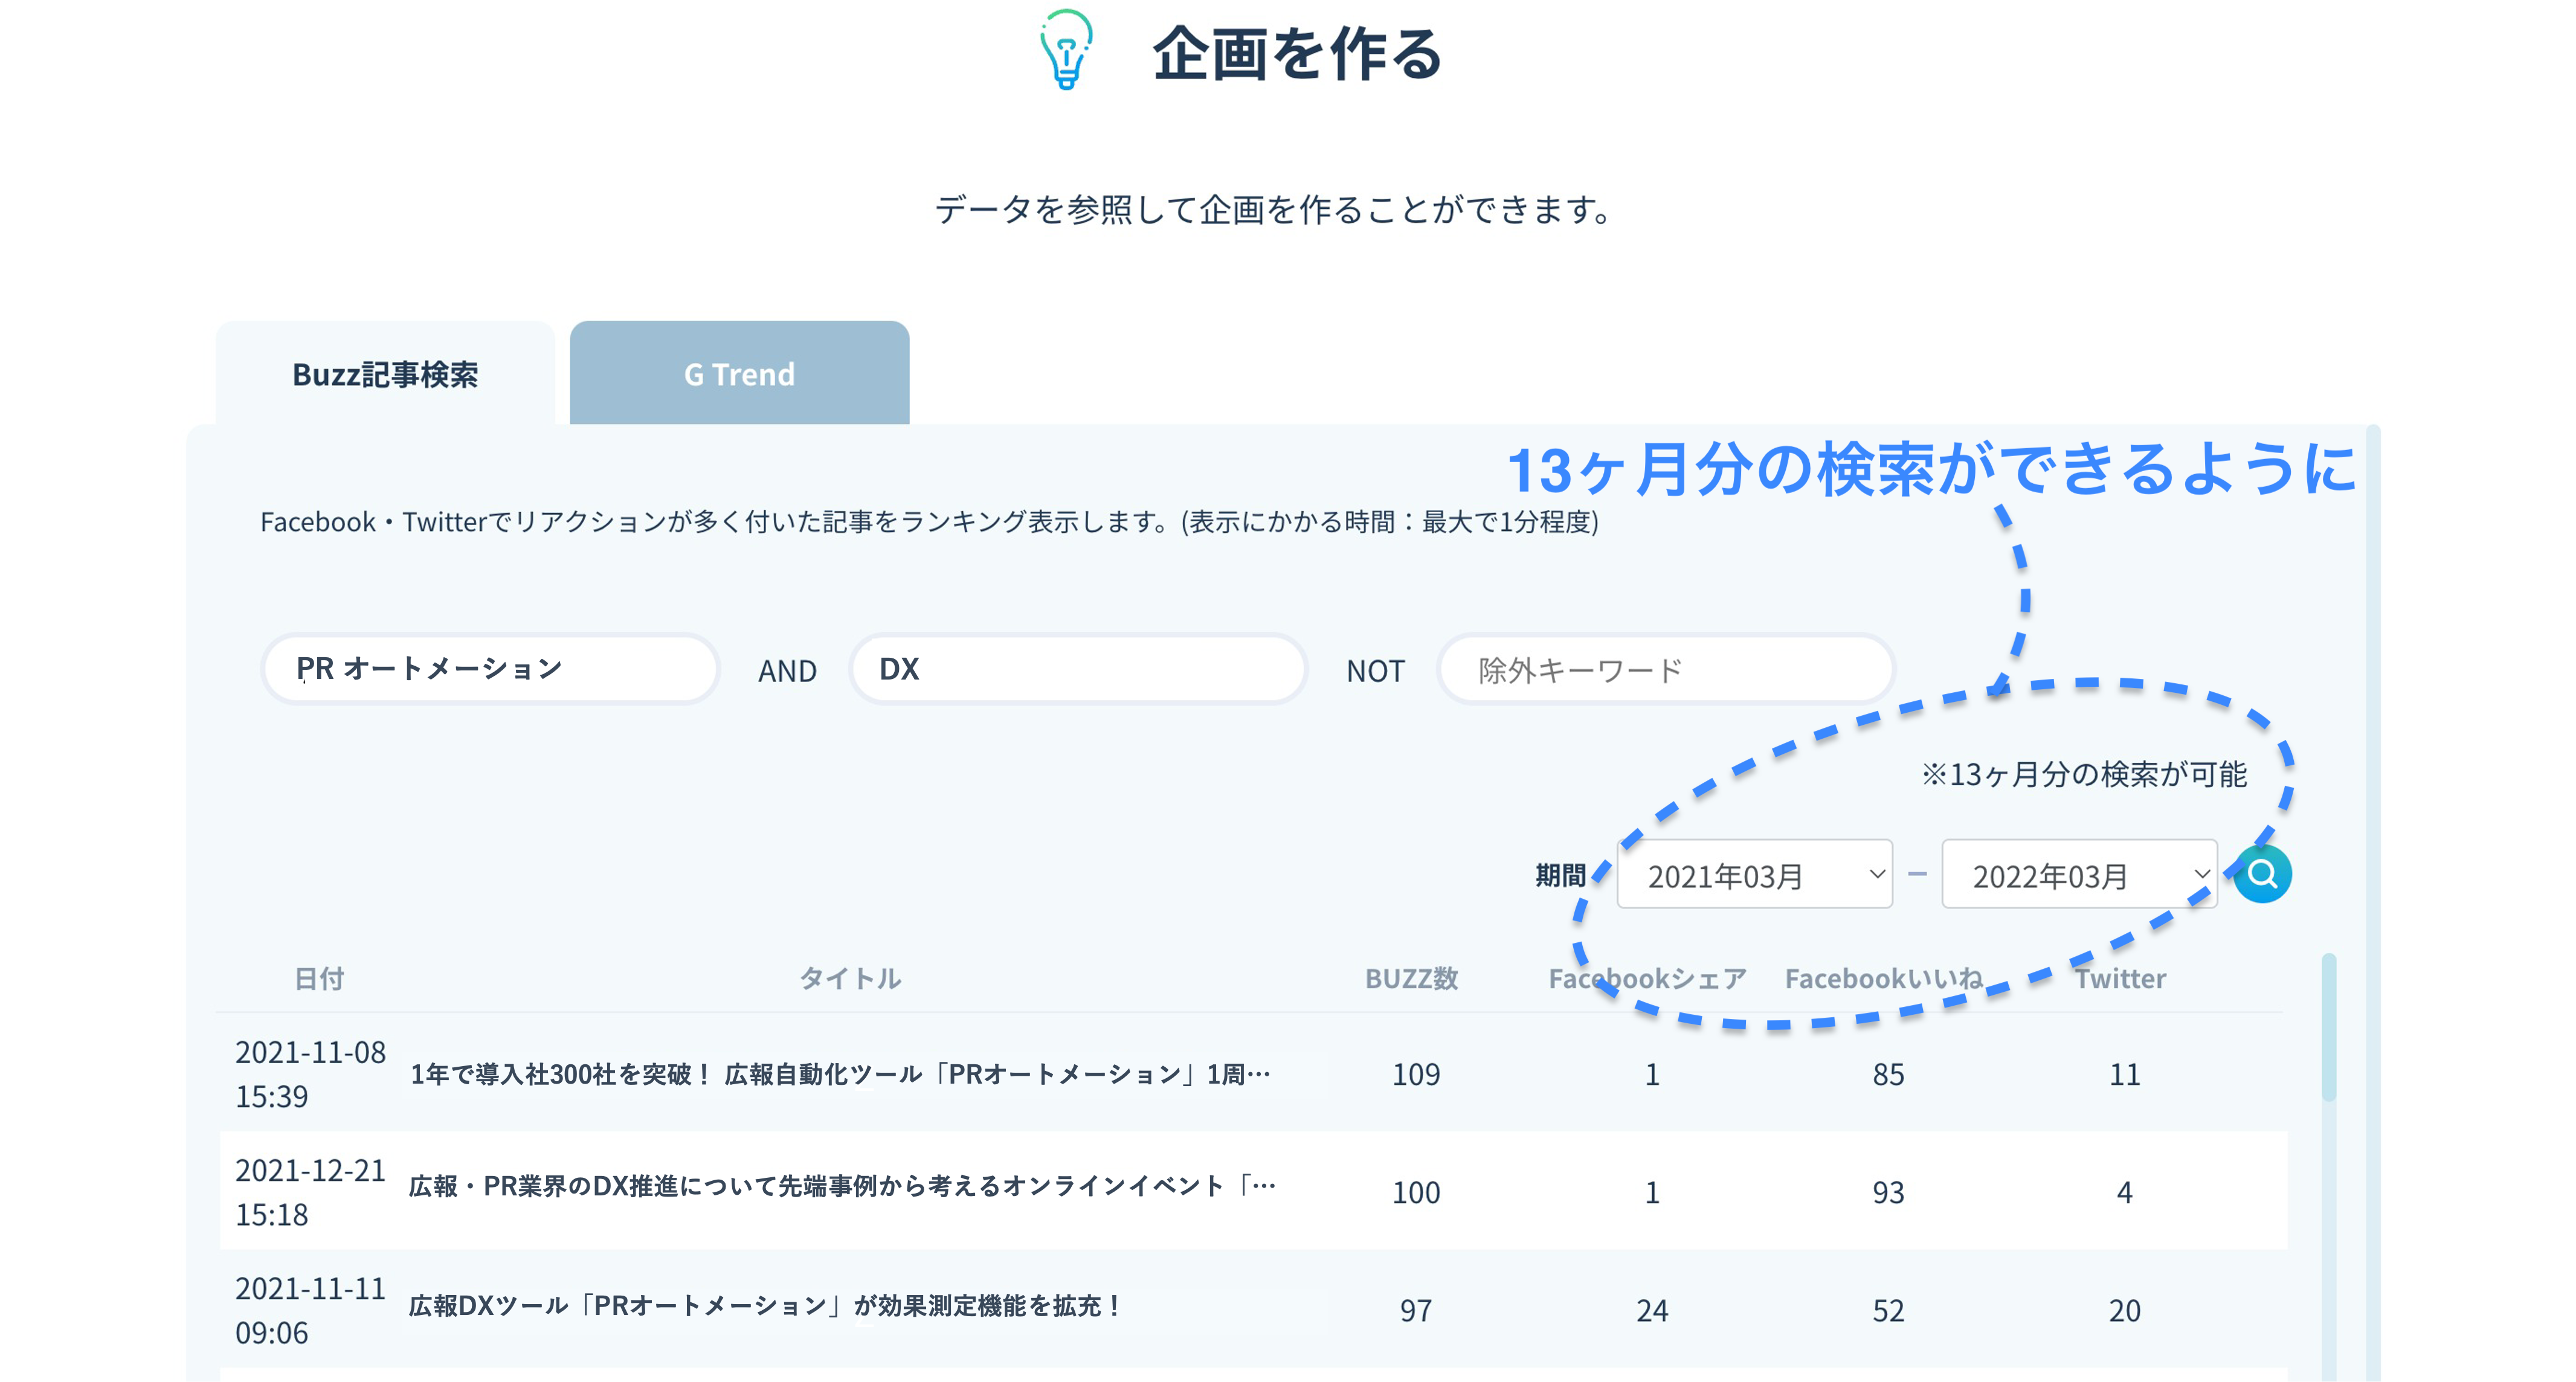Click the Facebookいいね column header

pos(1883,978)
